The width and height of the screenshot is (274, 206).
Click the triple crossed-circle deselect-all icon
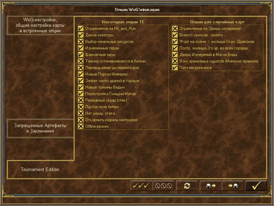pyautogui.click(x=163, y=186)
